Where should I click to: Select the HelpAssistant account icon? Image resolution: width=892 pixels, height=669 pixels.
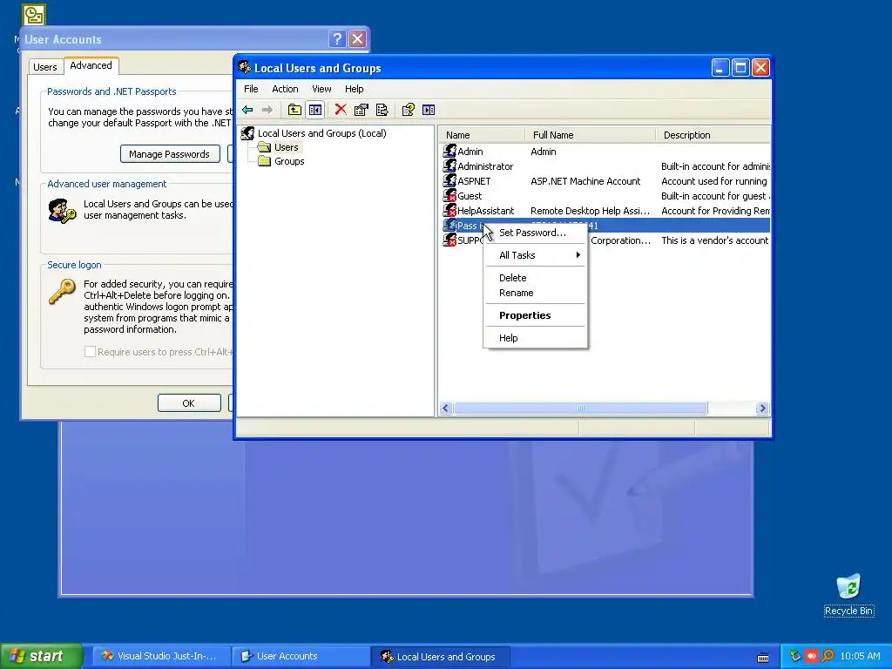[449, 211]
